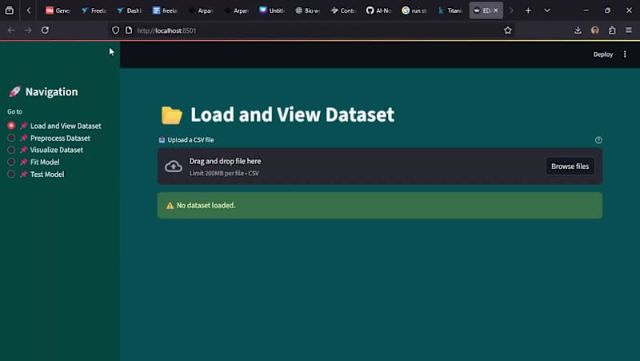The width and height of the screenshot is (640, 361).
Task: Click the Navigation sidebar heading
Action: tap(51, 92)
